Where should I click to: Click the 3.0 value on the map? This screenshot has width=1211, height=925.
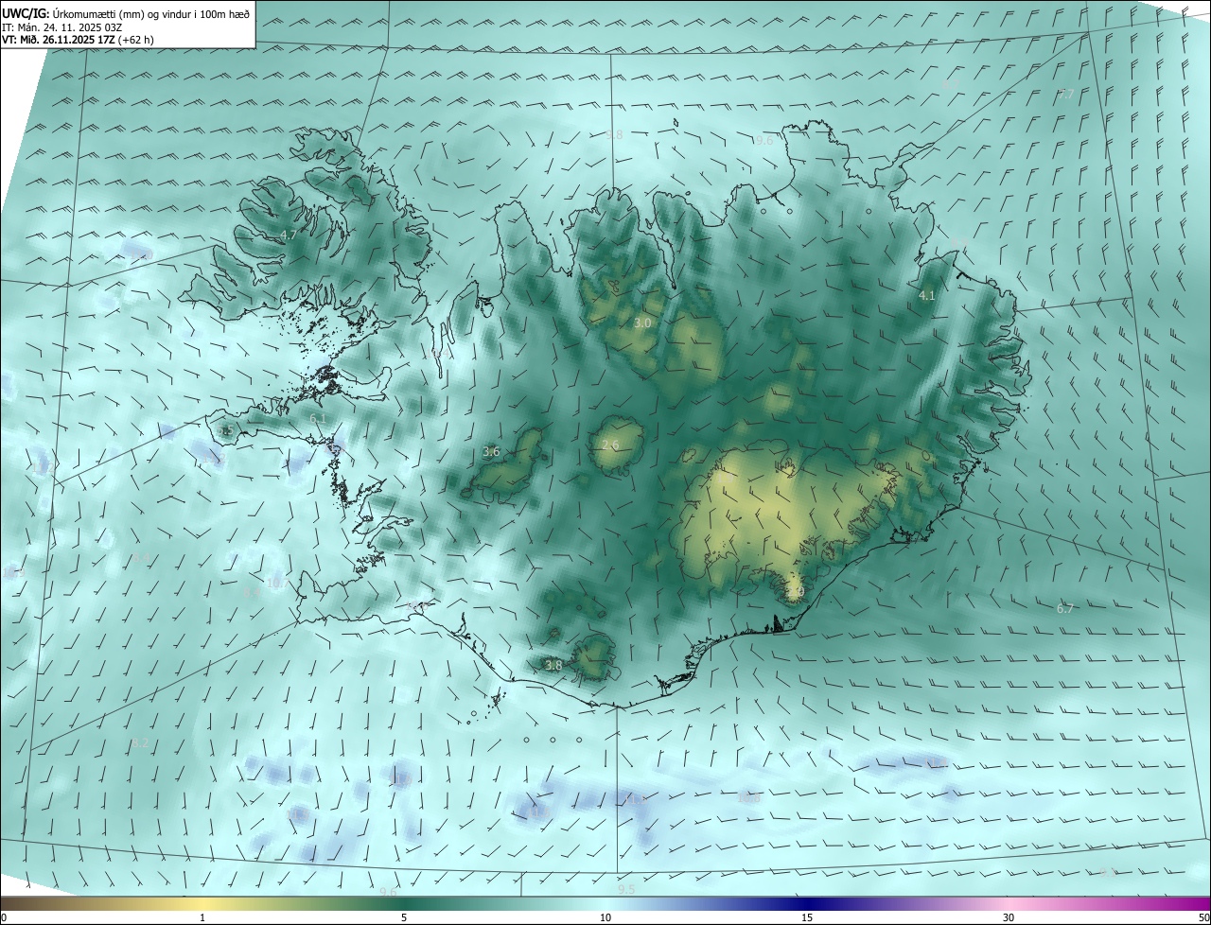point(642,323)
